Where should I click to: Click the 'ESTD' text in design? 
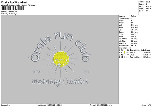click(36, 72)
